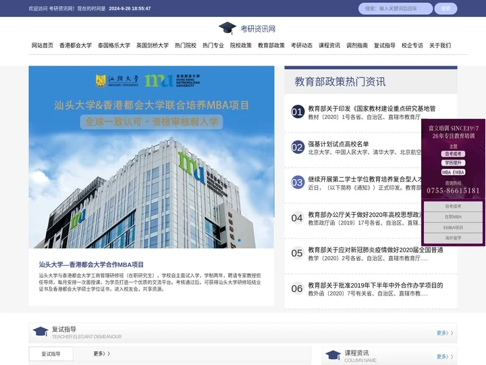Image resolution: width=486 pixels, height=365 pixels.
Task: Click the 02 number badge
Action: (297, 147)
